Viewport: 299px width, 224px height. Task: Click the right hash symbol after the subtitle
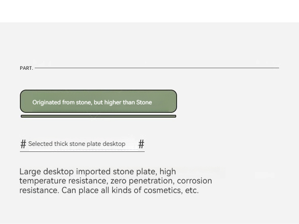click(141, 144)
